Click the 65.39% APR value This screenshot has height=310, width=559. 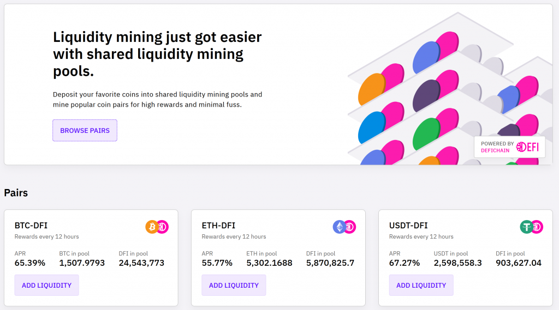[x=30, y=263]
